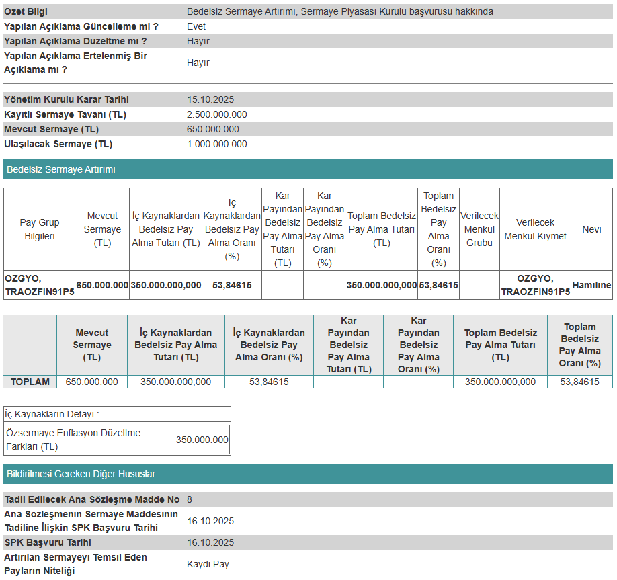617x580 pixels.
Task: Select the Hamiline cell in the table
Action: point(591,285)
